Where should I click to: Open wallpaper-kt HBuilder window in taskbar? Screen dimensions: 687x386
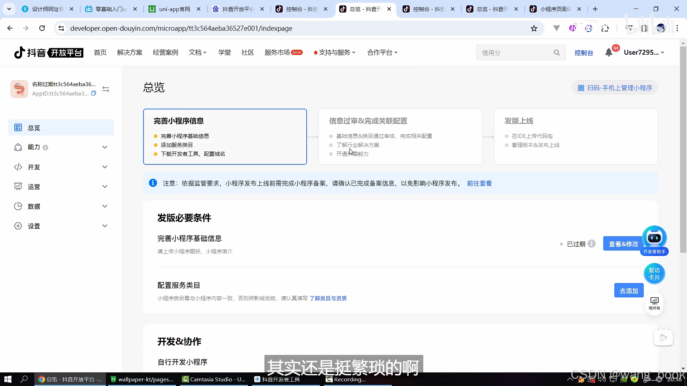142,379
